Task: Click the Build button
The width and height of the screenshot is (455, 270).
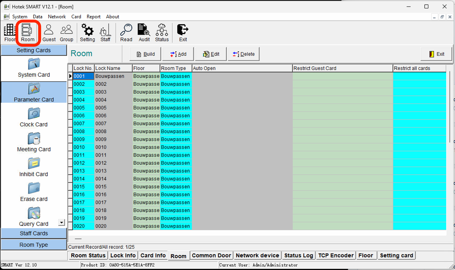Action: (145, 54)
